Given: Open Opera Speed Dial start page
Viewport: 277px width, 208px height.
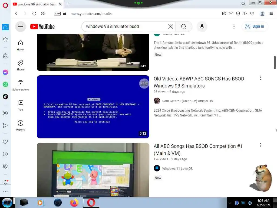Looking at the screenshot, I should coord(43,14).
